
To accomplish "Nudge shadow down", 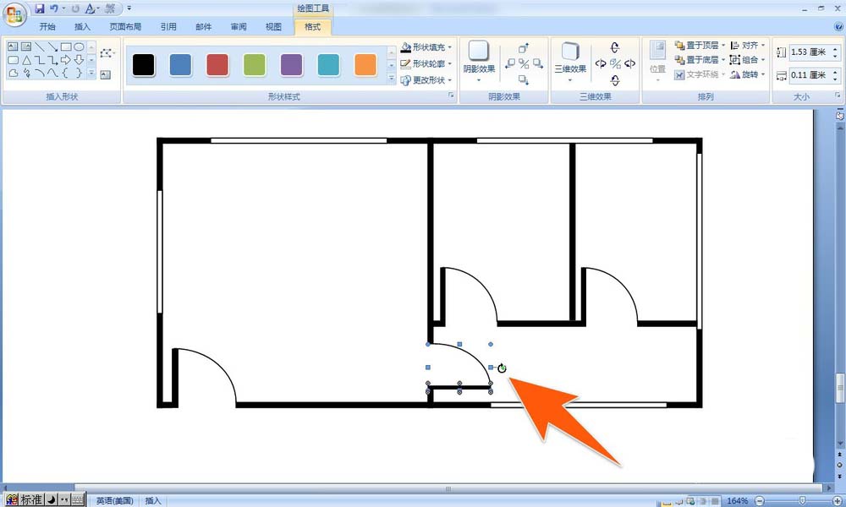I will pyautogui.click(x=524, y=79).
